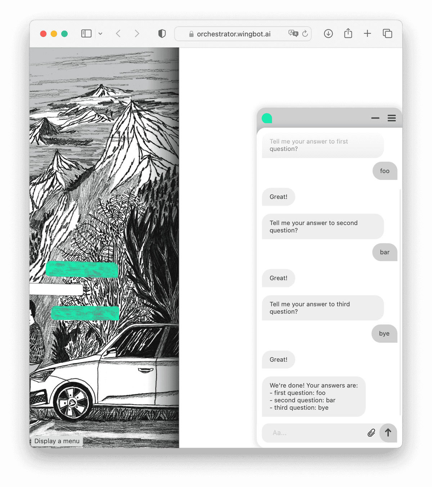This screenshot has width=432, height=487.
Task: Click the green chatbot avatar circle
Action: pyautogui.click(x=267, y=118)
